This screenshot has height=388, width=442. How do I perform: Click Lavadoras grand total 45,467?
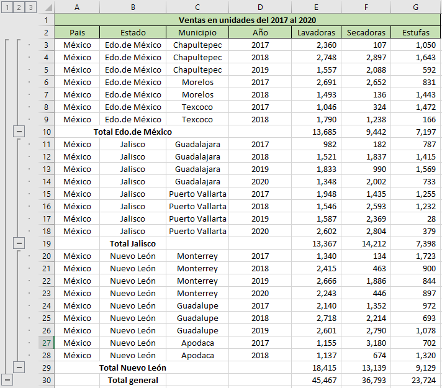(x=316, y=380)
